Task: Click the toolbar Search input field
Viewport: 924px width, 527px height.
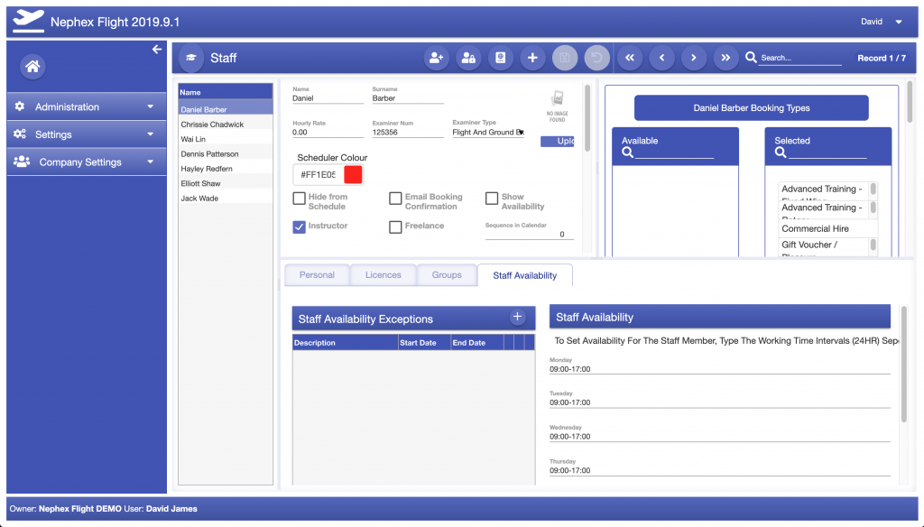Action: (x=799, y=58)
